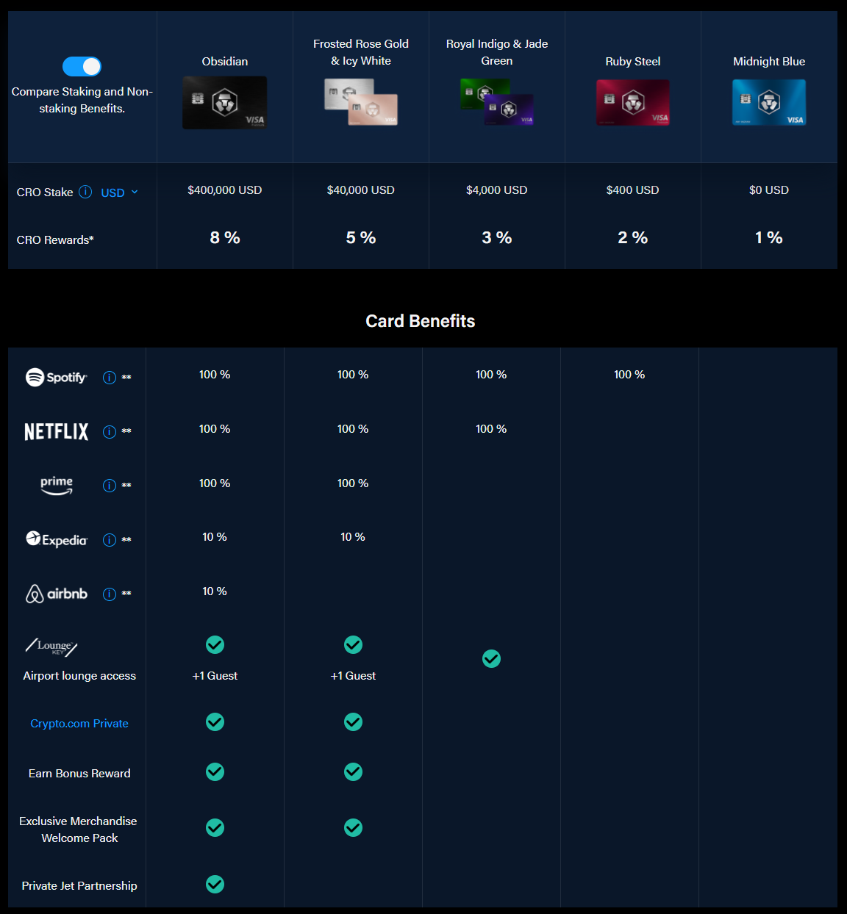
Task: Click the 2 % CRO rewards value
Action: pos(633,238)
